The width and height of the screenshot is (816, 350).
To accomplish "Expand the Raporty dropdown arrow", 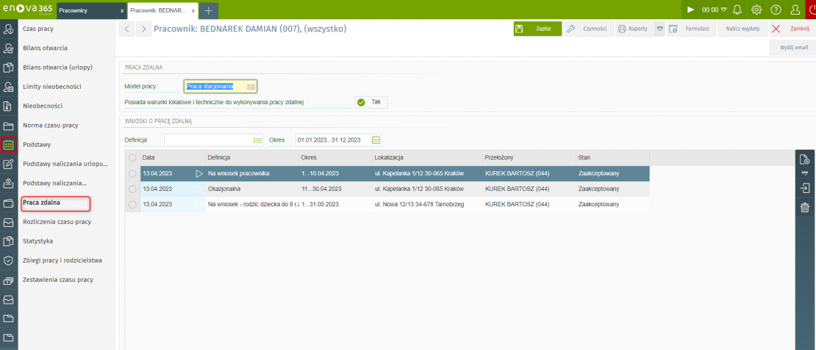I will (659, 29).
